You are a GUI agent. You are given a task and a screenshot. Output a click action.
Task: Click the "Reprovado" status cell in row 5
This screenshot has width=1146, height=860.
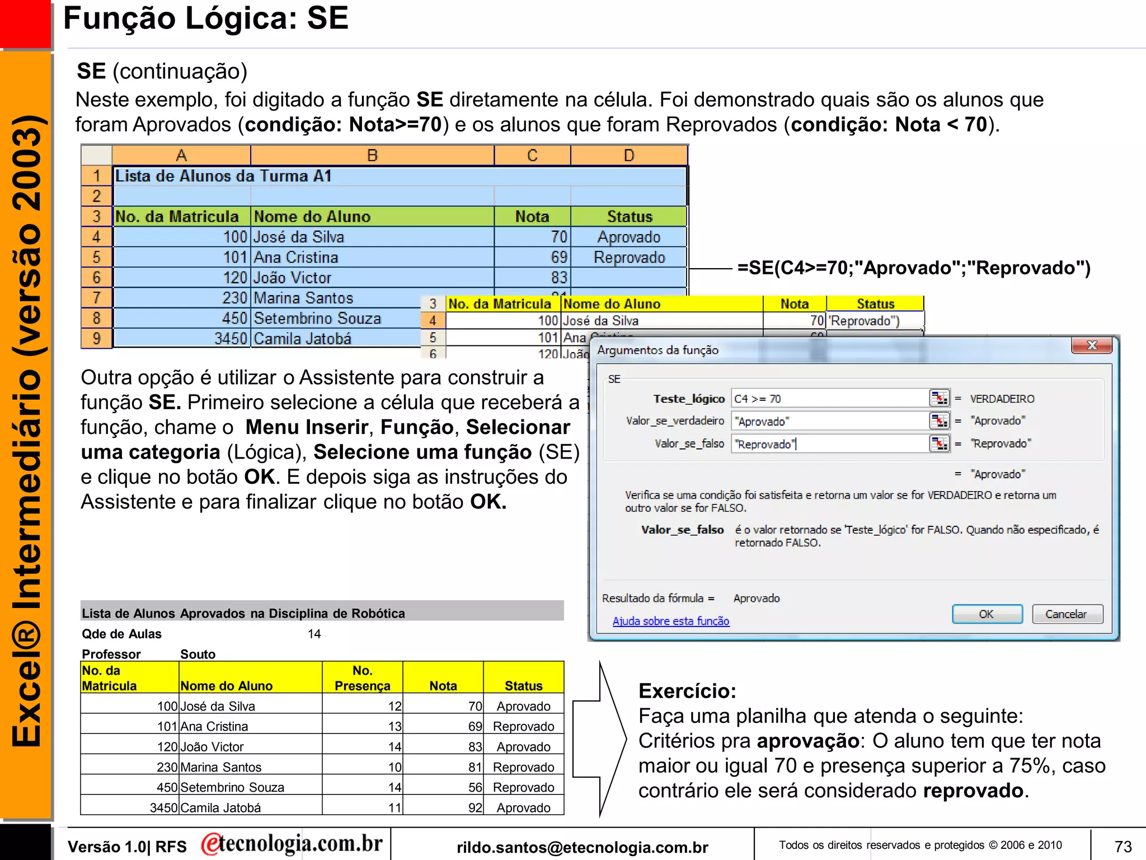pyautogui.click(x=629, y=257)
